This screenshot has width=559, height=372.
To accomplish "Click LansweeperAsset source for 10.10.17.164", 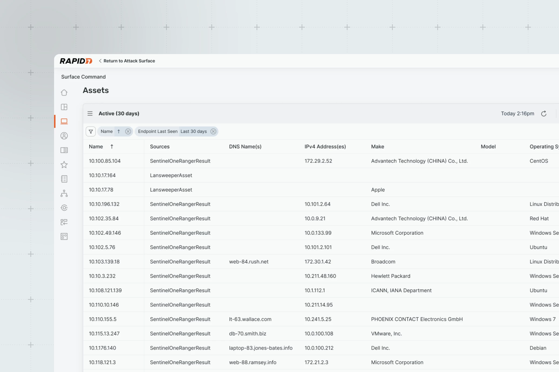I will [171, 175].
